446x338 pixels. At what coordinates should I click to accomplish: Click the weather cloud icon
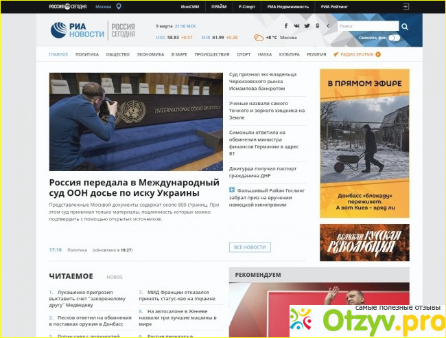click(259, 37)
